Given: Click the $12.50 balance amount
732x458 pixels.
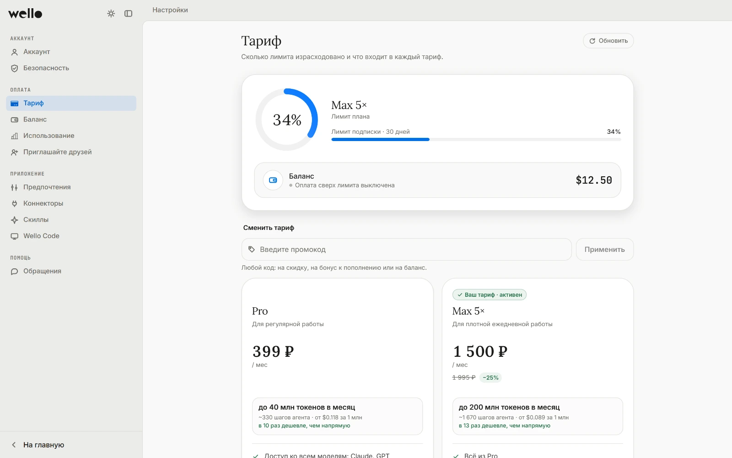Looking at the screenshot, I should (x=593, y=180).
